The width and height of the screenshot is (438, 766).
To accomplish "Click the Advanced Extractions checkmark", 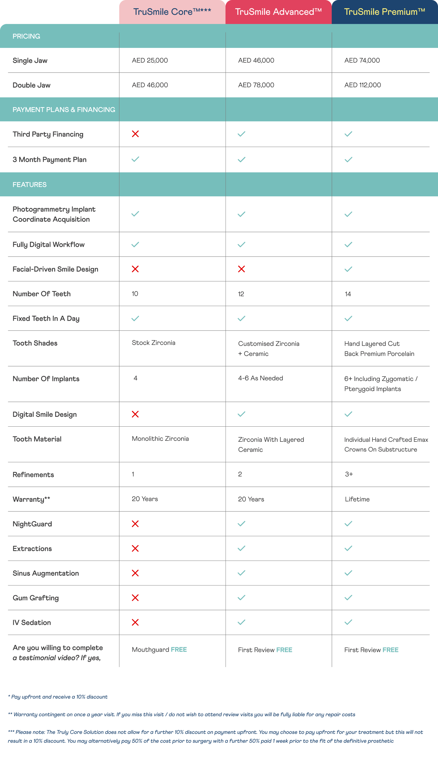I will [241, 548].
